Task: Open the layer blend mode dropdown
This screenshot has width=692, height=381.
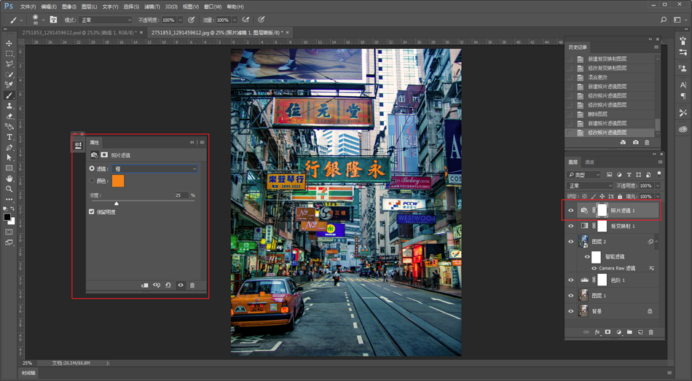Action: 590,186
